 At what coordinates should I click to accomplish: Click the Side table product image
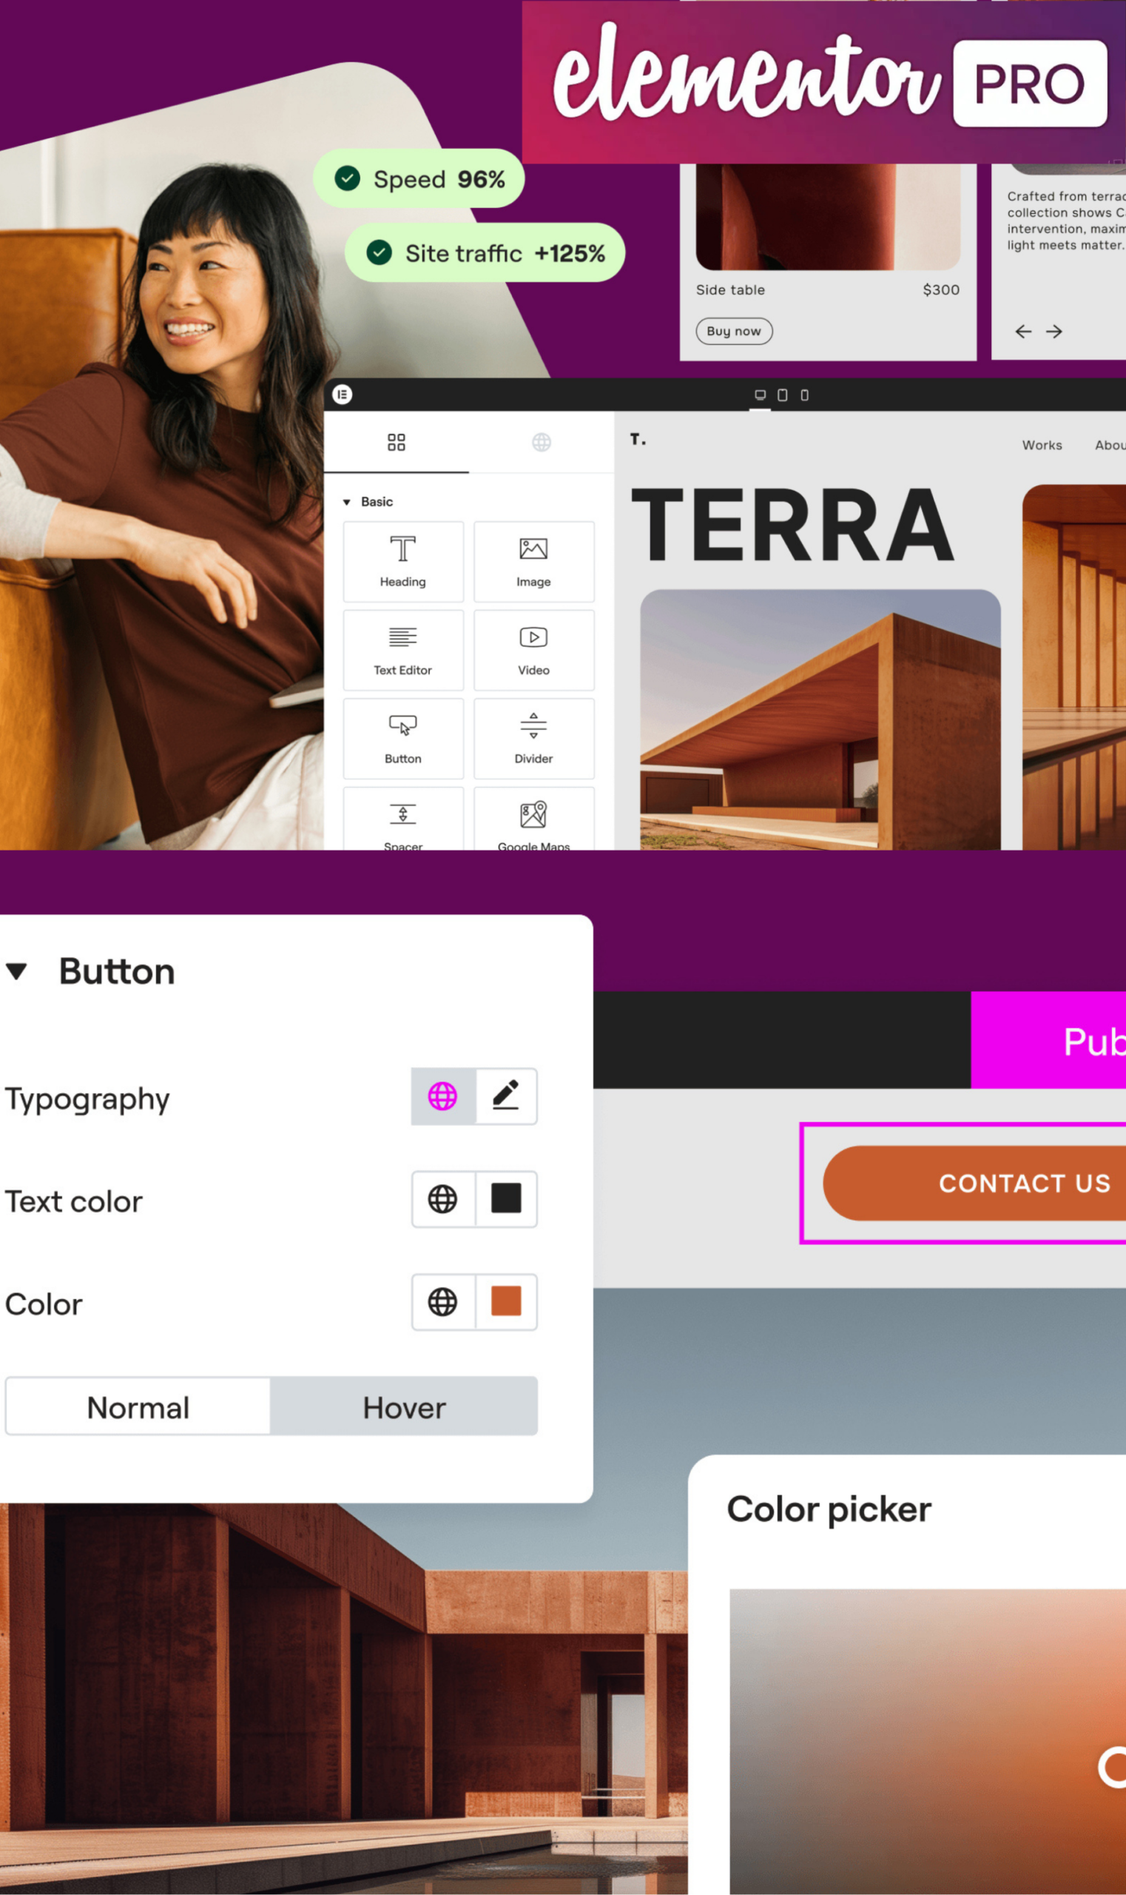pyautogui.click(x=828, y=217)
